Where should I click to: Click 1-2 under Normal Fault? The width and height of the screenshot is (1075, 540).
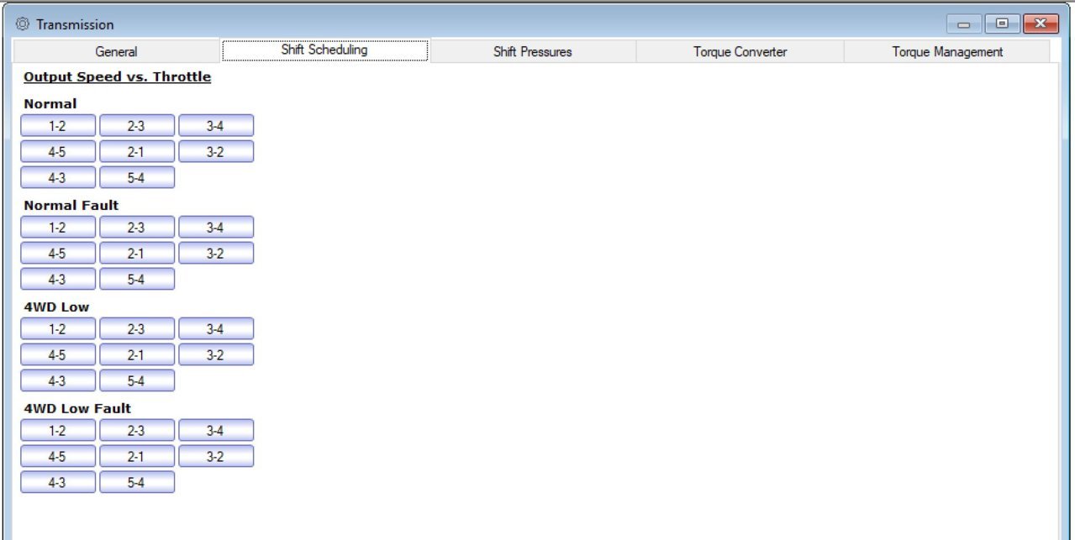pos(58,228)
